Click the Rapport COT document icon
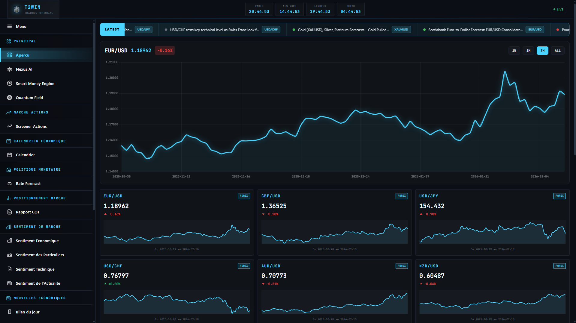The image size is (576, 323). (10, 212)
